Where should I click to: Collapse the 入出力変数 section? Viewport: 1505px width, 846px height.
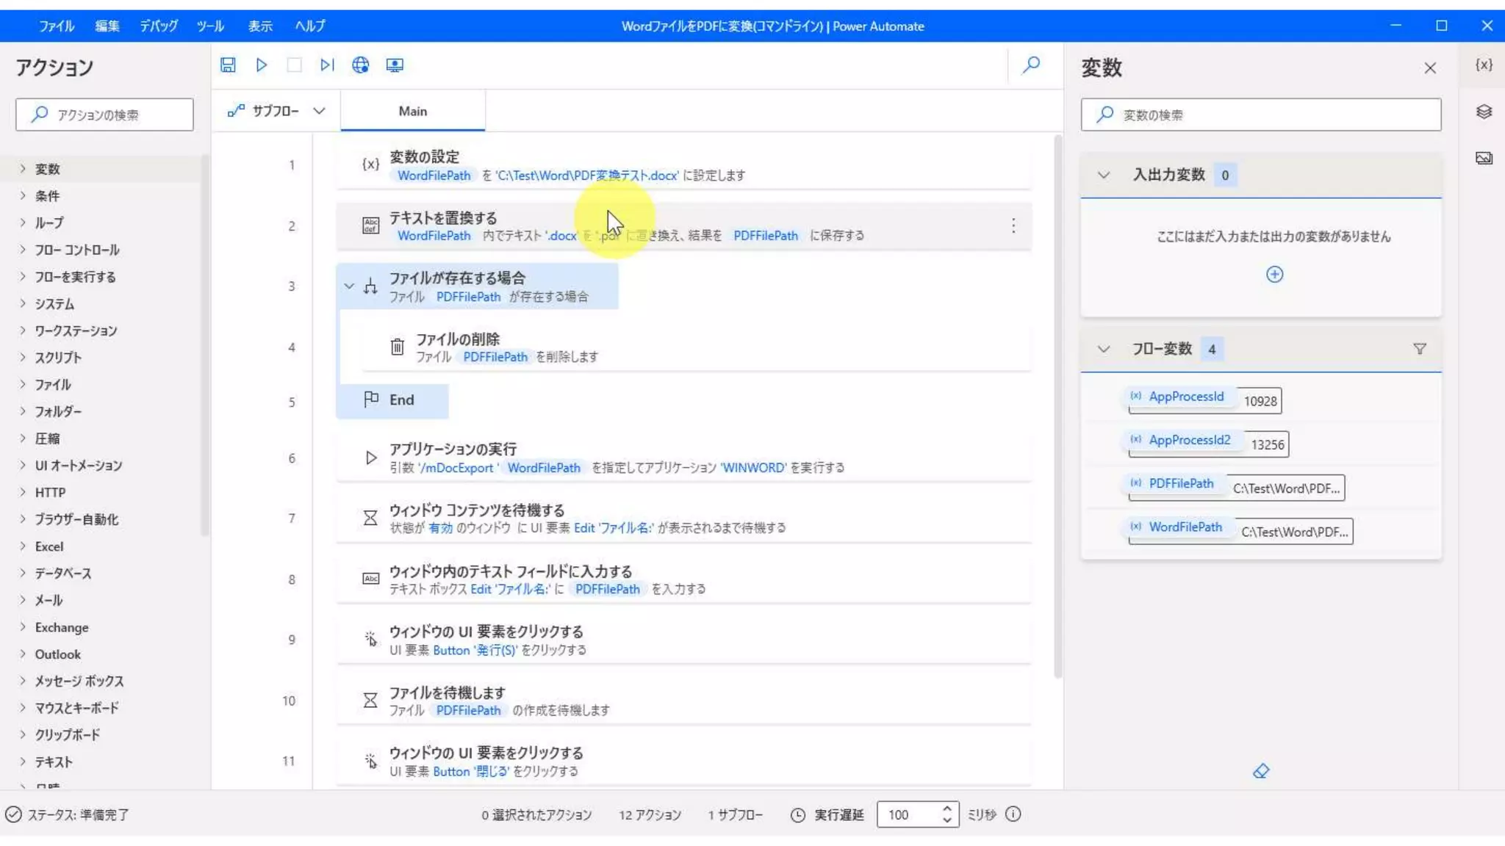pos(1103,175)
